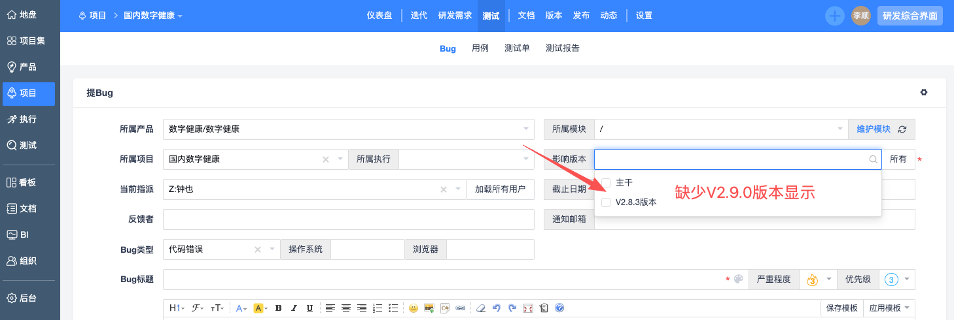Insert an image in the editor
Viewport: 954px width, 320px height.
[x=429, y=308]
